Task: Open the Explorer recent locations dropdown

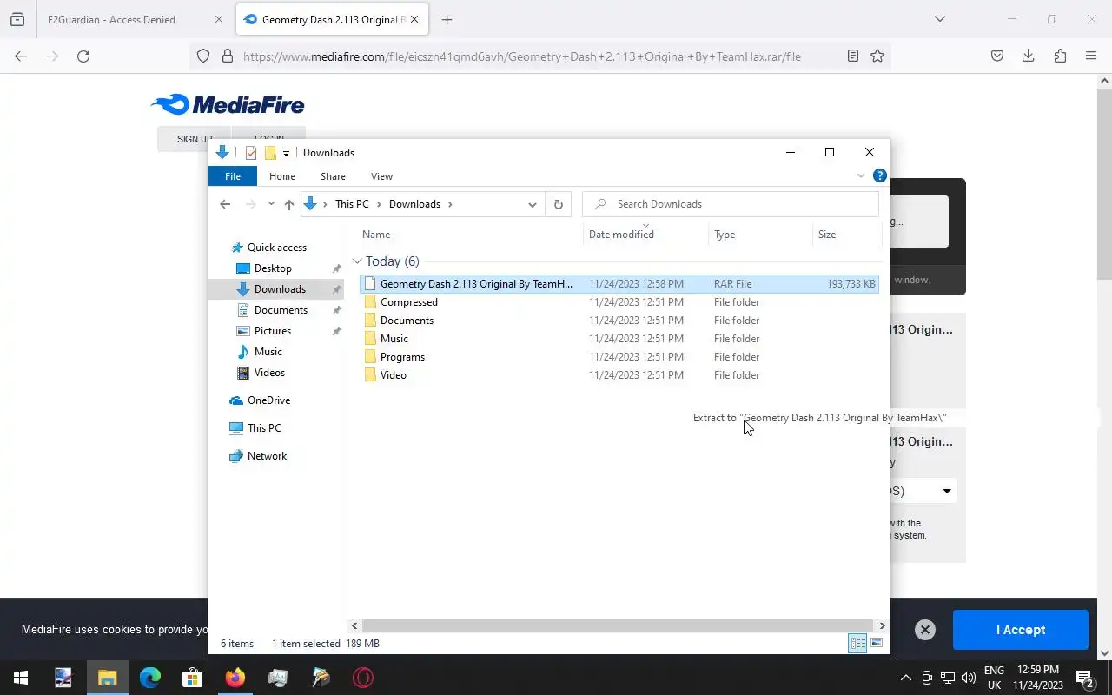Action: click(x=271, y=204)
